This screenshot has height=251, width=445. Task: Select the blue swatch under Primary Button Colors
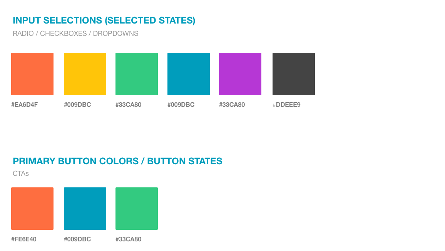[85, 209]
